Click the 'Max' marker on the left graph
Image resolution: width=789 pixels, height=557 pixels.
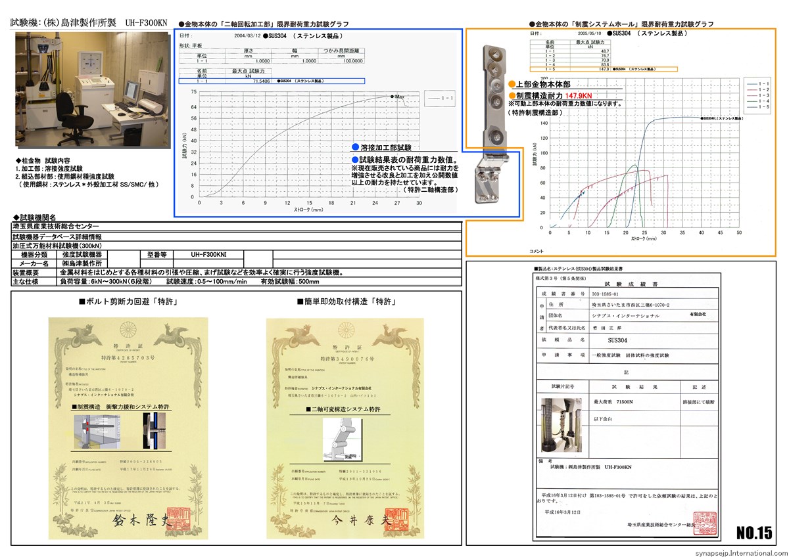[x=396, y=97]
